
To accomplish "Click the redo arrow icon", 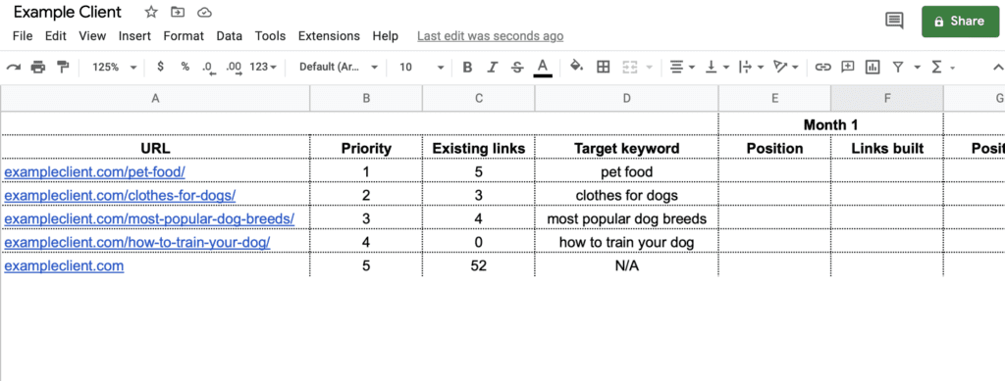I will click(14, 68).
